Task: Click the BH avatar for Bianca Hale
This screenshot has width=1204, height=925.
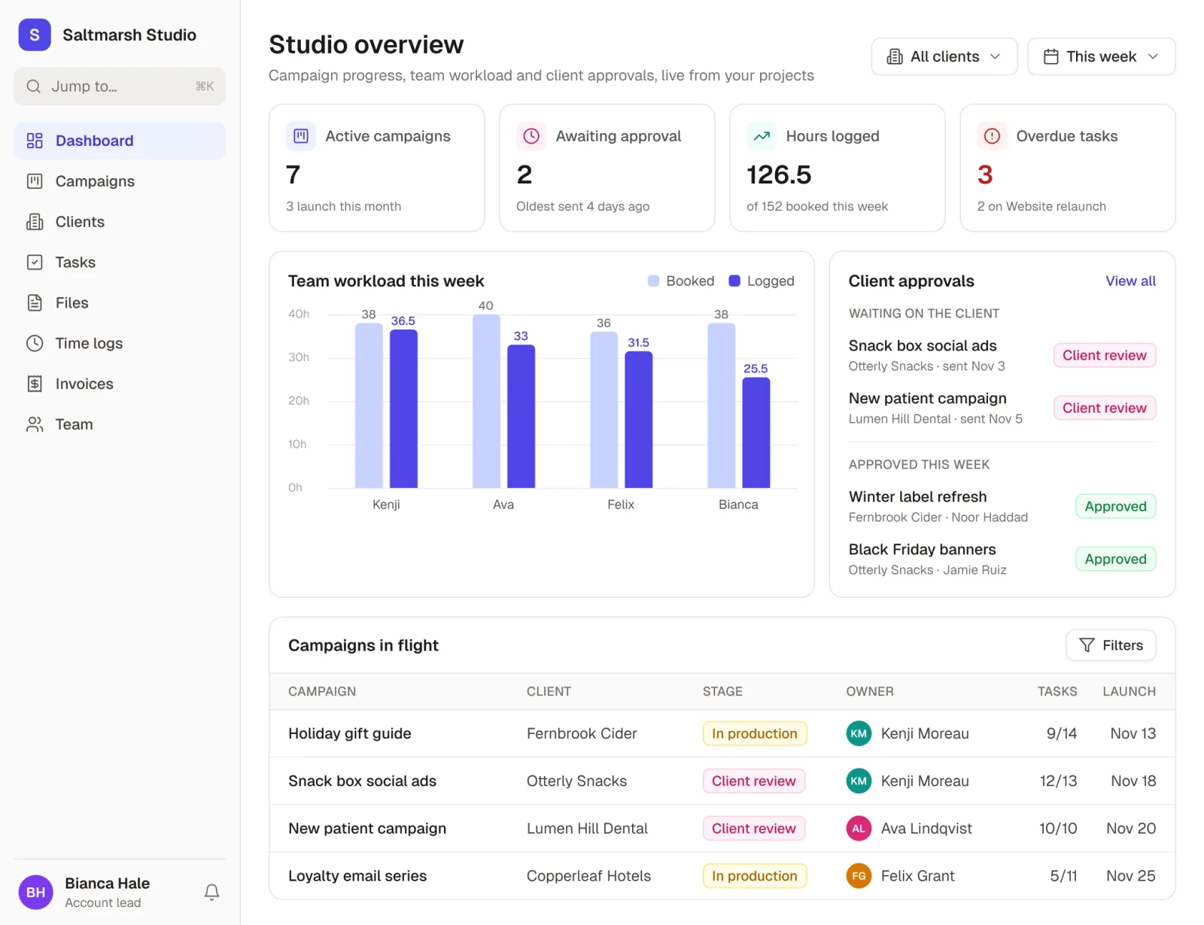Action: click(x=35, y=892)
